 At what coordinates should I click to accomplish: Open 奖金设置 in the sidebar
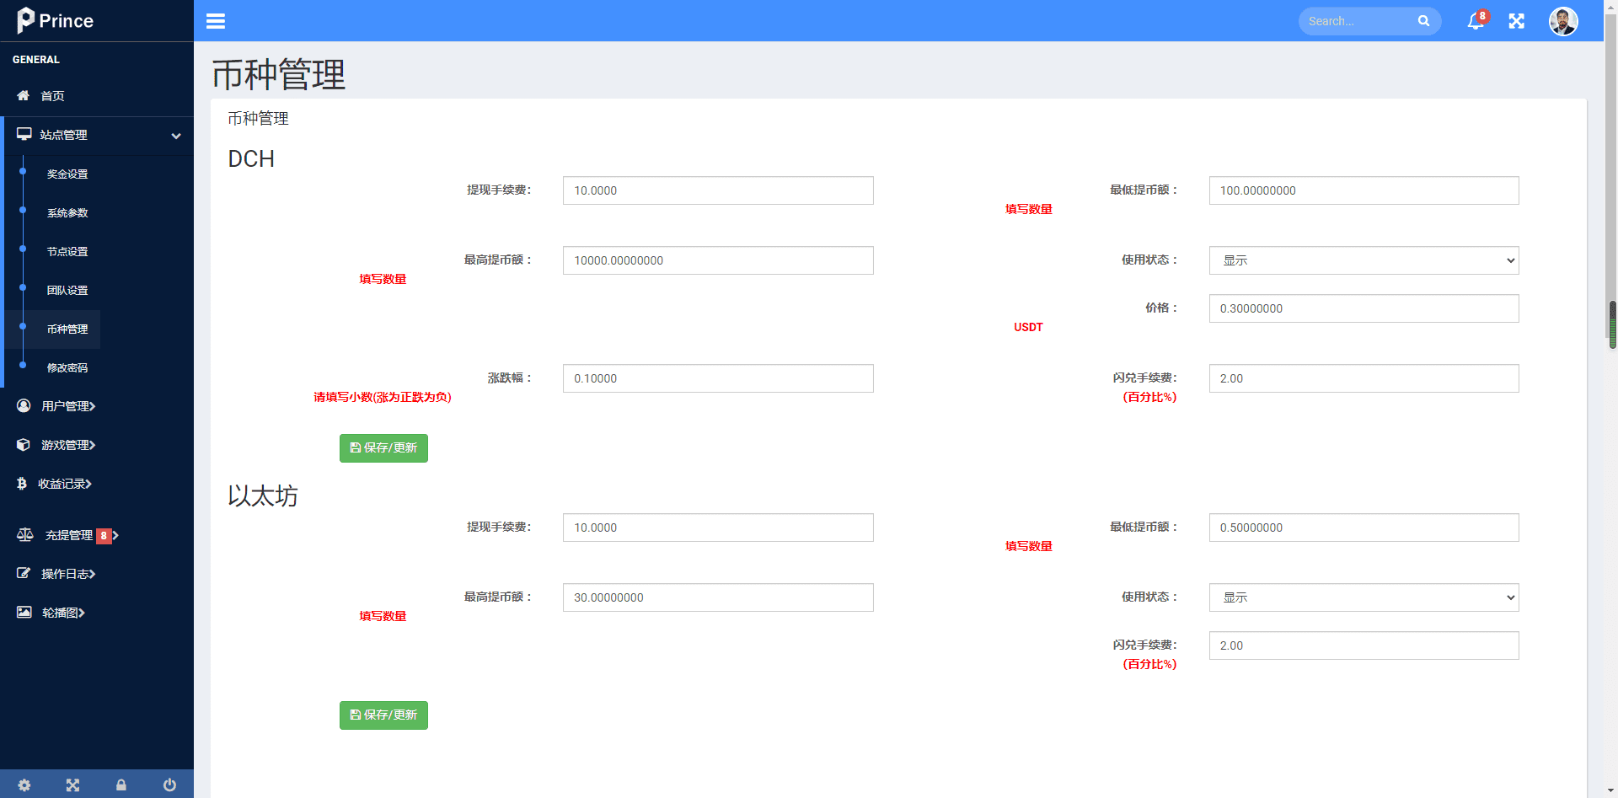[x=67, y=174]
